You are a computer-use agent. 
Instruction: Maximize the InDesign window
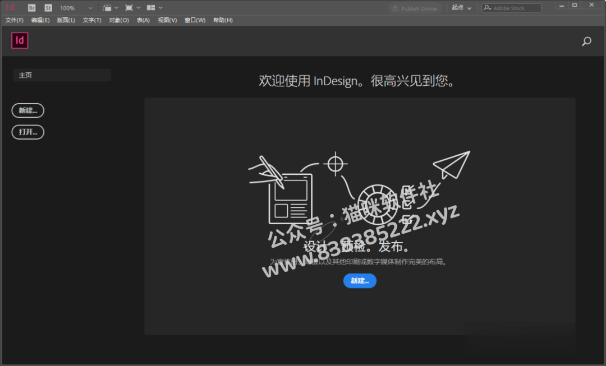(575, 6)
